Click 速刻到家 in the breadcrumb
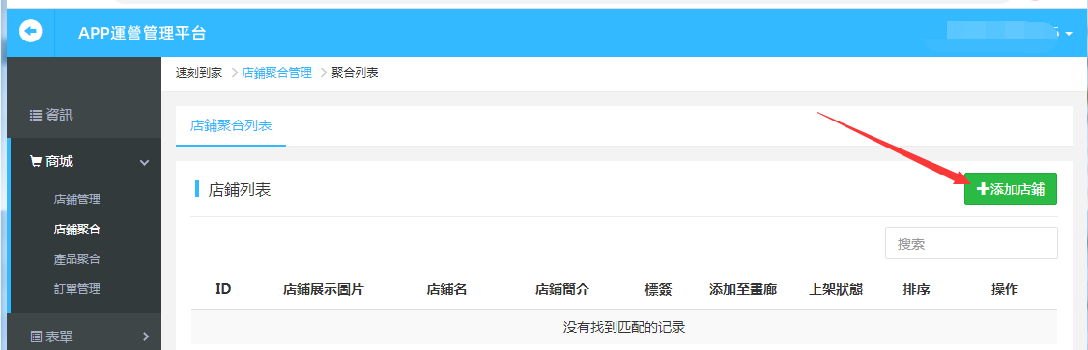The image size is (1088, 350). tap(199, 72)
